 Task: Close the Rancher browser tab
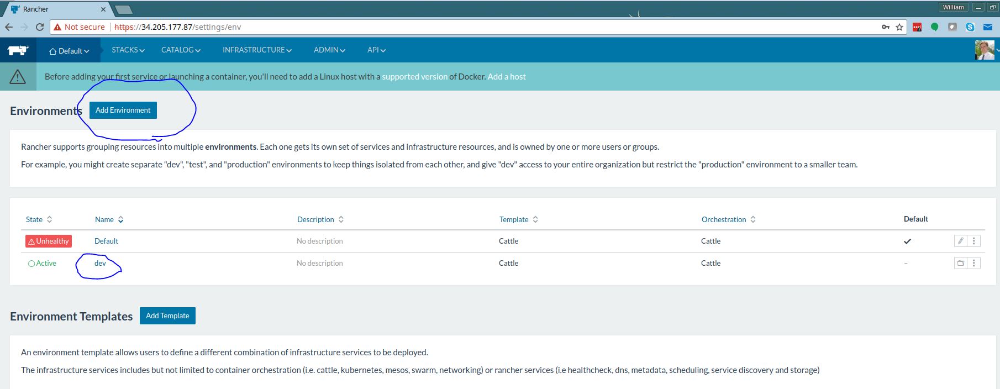(103, 9)
